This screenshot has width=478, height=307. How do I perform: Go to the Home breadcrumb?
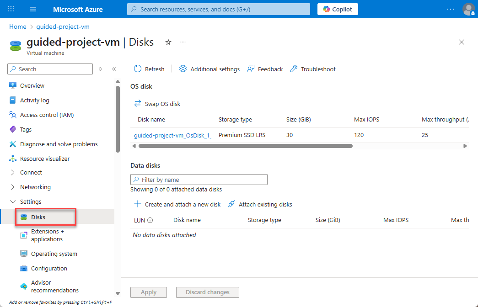click(18, 26)
